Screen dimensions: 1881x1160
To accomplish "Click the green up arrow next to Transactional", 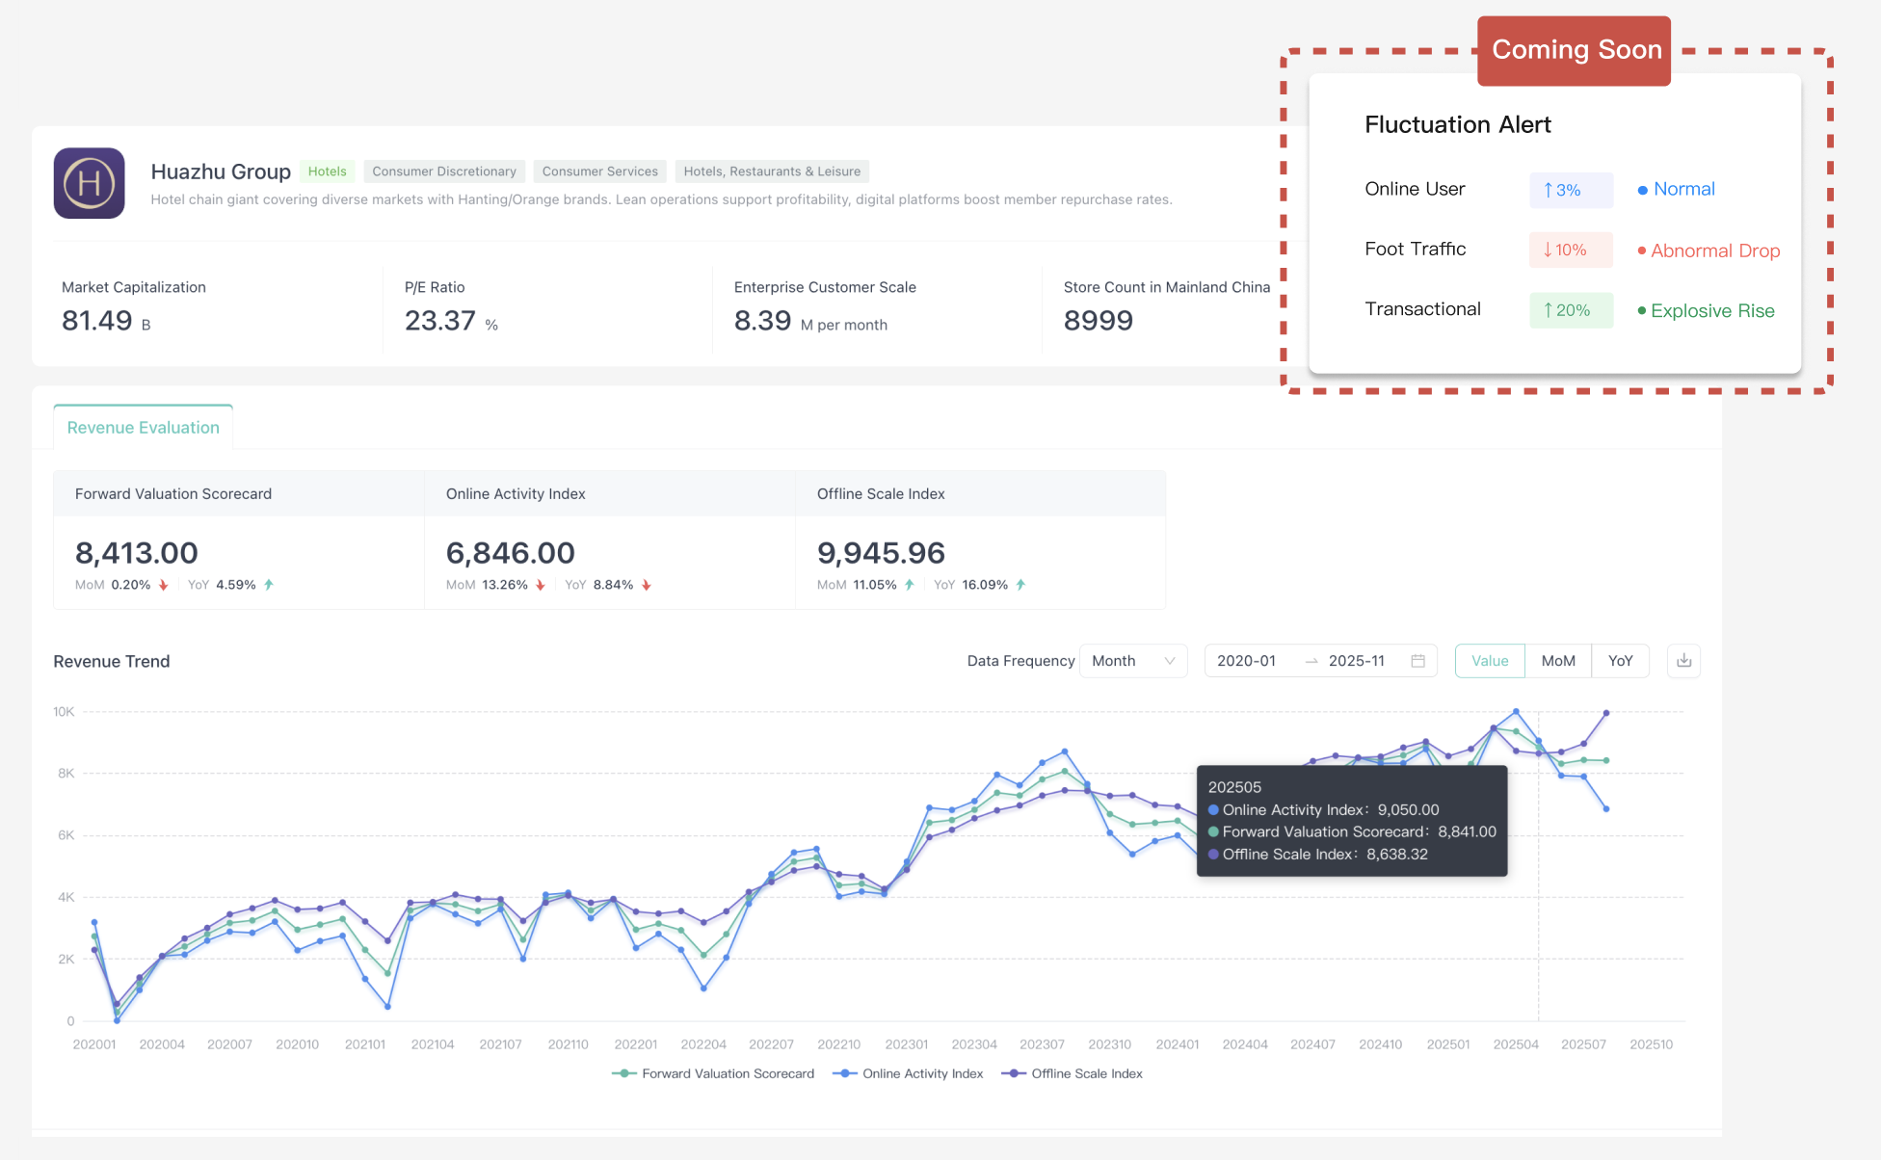I will pos(1549,310).
